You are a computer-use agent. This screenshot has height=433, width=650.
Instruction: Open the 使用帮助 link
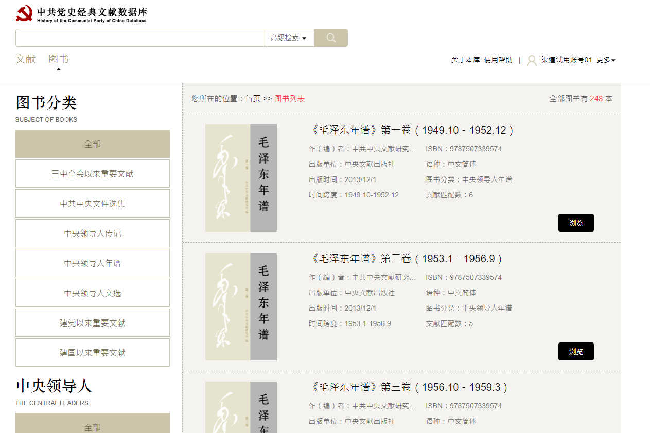click(498, 60)
